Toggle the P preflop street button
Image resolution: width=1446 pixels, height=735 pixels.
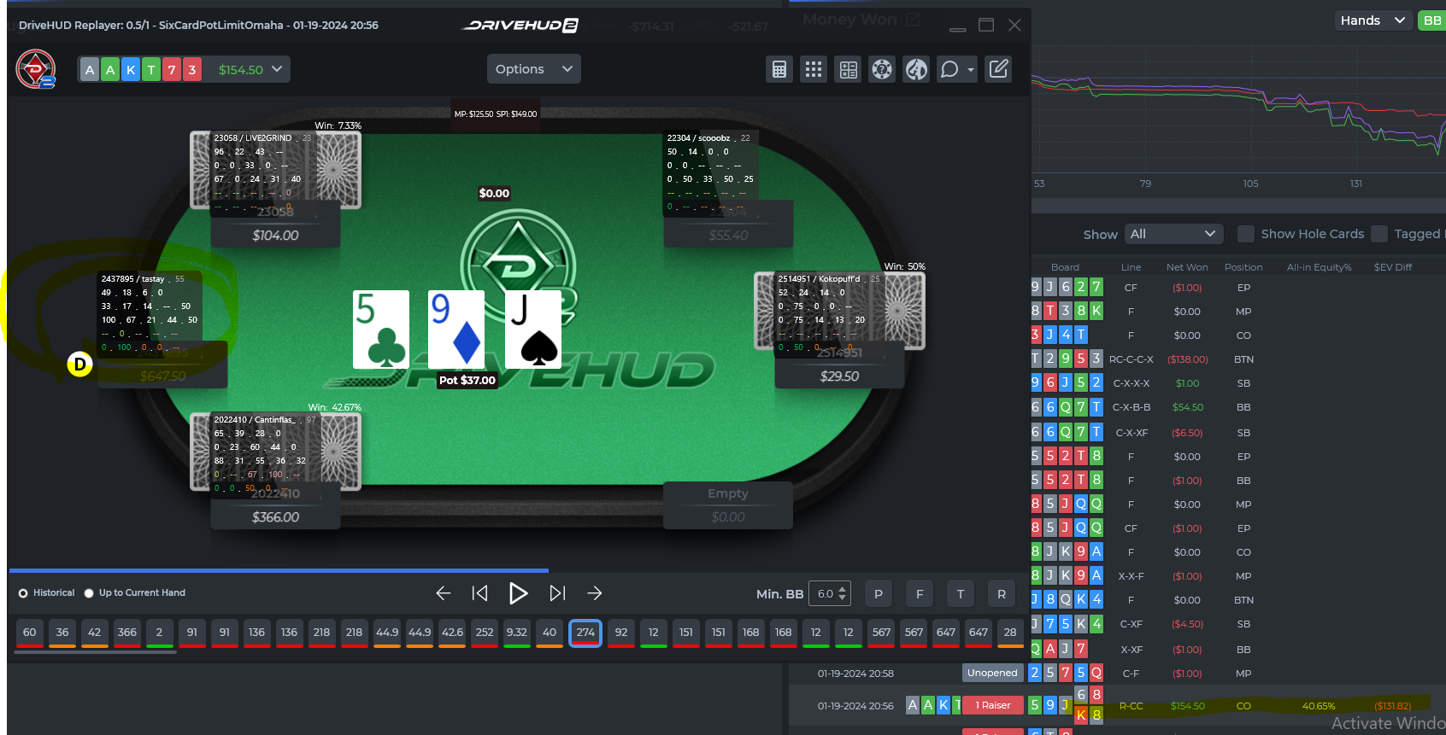pos(879,593)
